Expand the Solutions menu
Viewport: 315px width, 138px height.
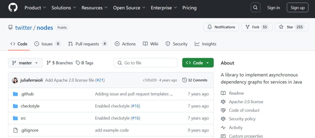[x=64, y=8]
